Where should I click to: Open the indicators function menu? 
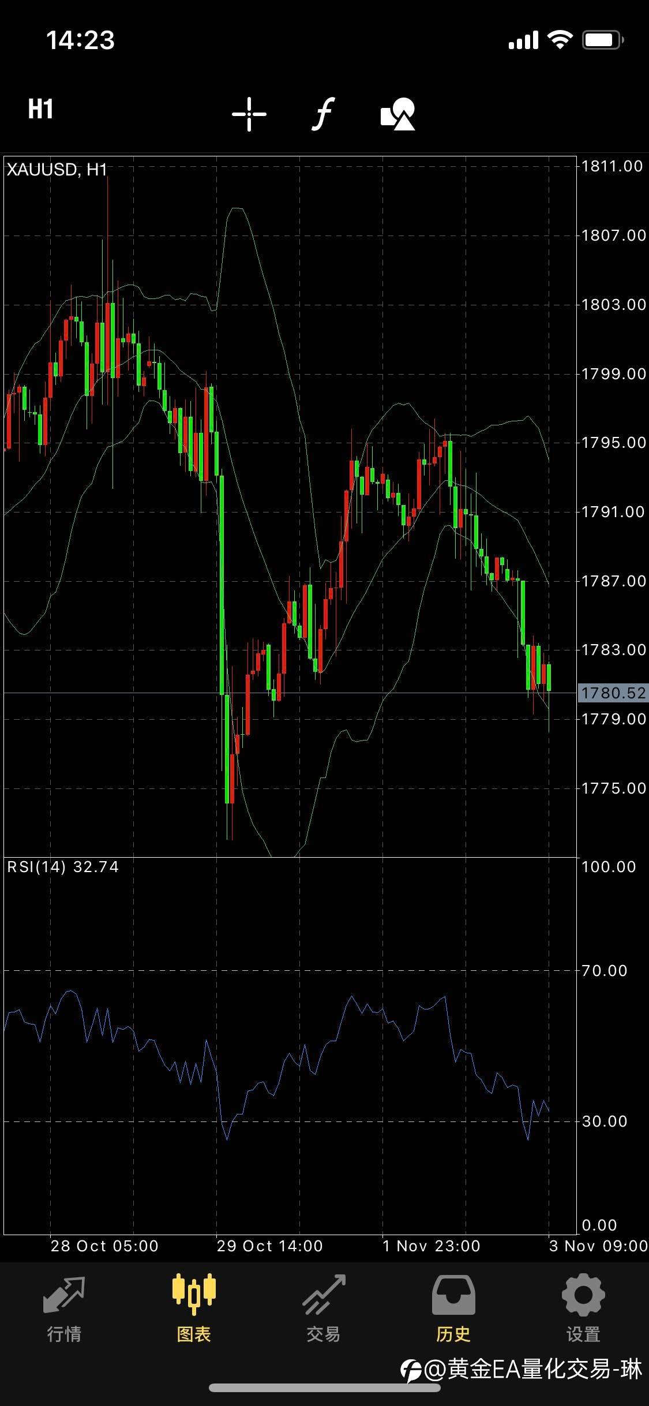tap(324, 114)
